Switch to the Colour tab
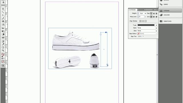Screen dimensions: 183x103 click(x=141, y=10)
